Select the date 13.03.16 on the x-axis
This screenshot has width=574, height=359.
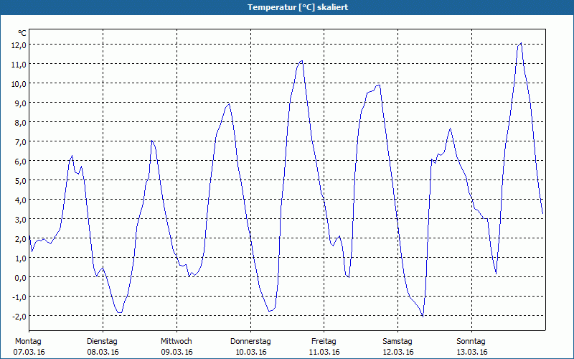click(x=472, y=352)
